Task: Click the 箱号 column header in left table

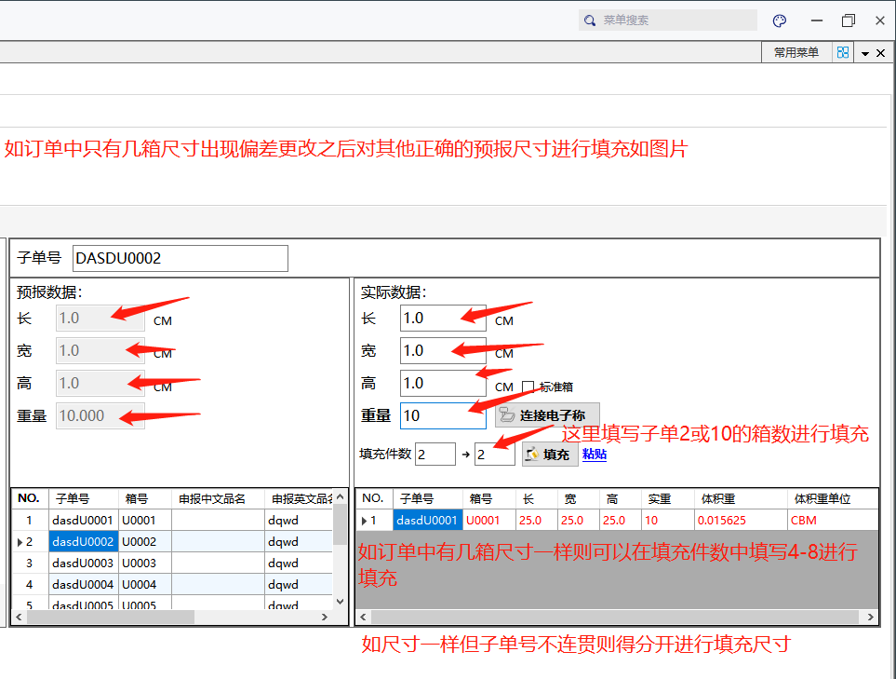Action: (144, 498)
